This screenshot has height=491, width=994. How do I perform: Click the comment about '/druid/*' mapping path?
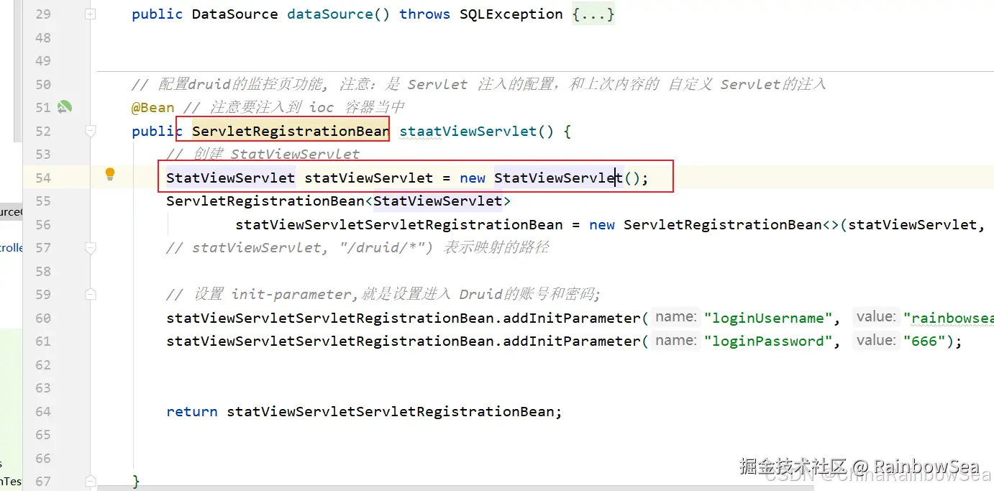(x=357, y=248)
